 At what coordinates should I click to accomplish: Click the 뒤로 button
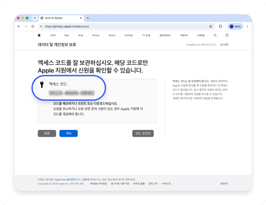pyautogui.click(x=47, y=134)
